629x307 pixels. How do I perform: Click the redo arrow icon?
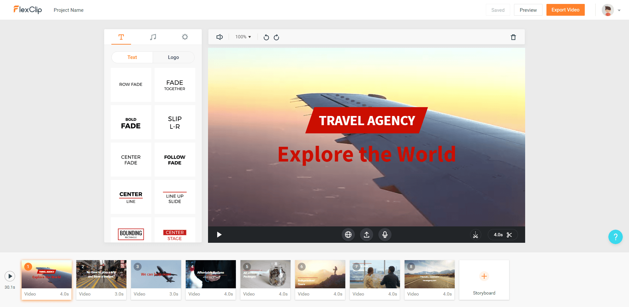pyautogui.click(x=276, y=37)
